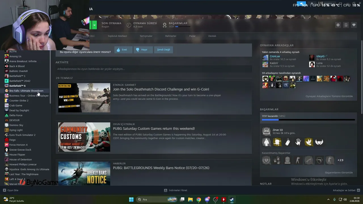Screen dimensions: 363x204
Task: Select Arena Breakout: Infinite in library
Action: pyautogui.click(x=23, y=61)
